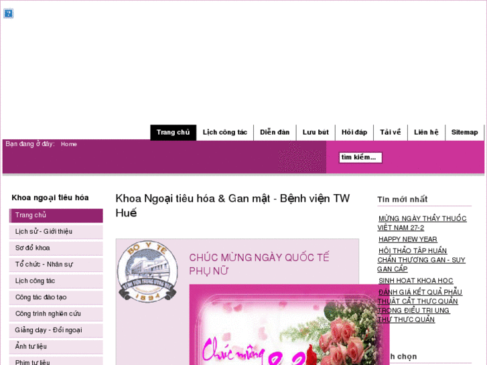Open the Lưu bút tab
Image resolution: width=487 pixels, height=365 pixels.
click(x=316, y=133)
